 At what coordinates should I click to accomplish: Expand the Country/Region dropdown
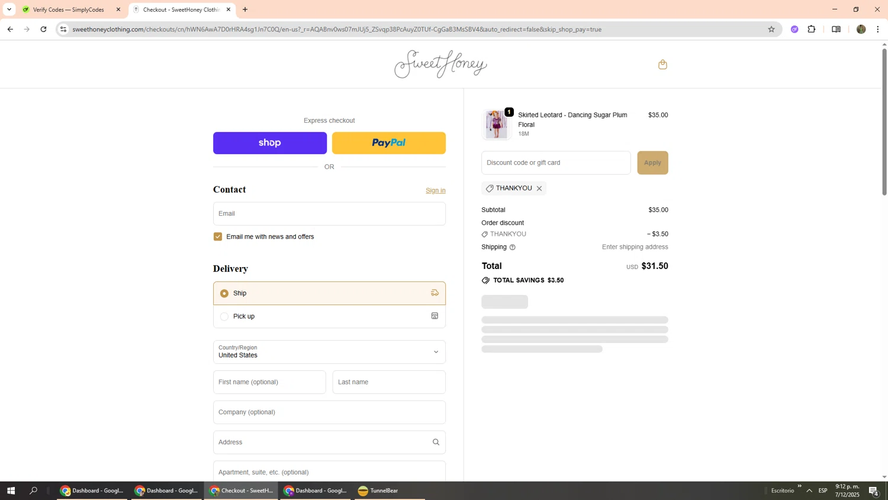pos(329,352)
